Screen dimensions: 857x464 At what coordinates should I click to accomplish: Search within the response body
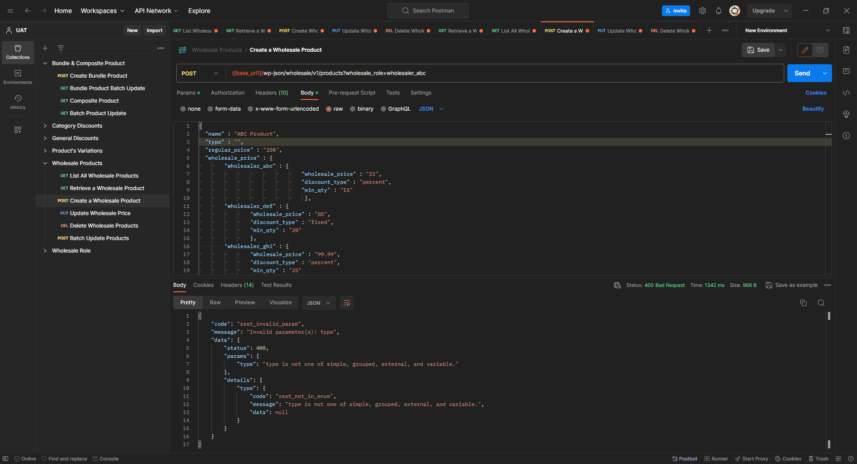tap(821, 303)
